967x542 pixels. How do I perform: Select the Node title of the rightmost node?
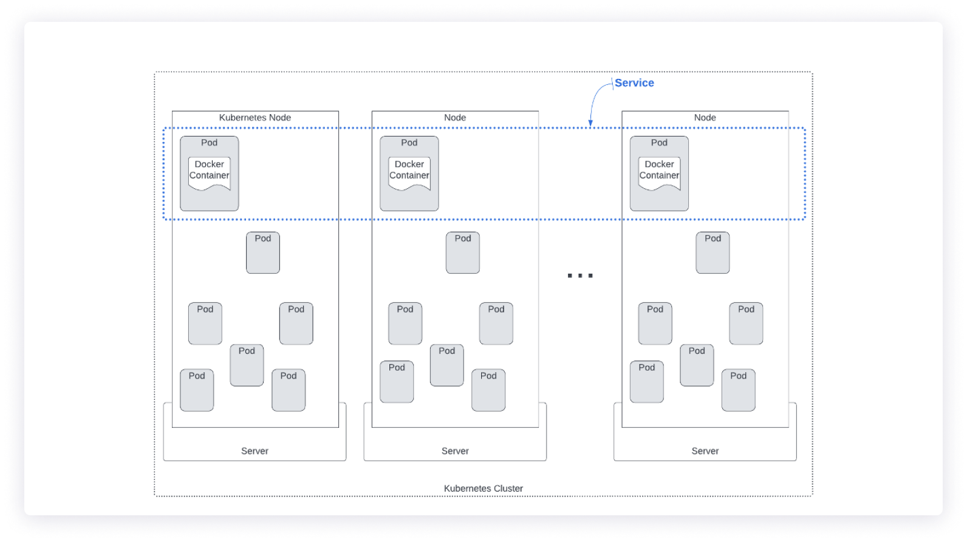coord(705,118)
